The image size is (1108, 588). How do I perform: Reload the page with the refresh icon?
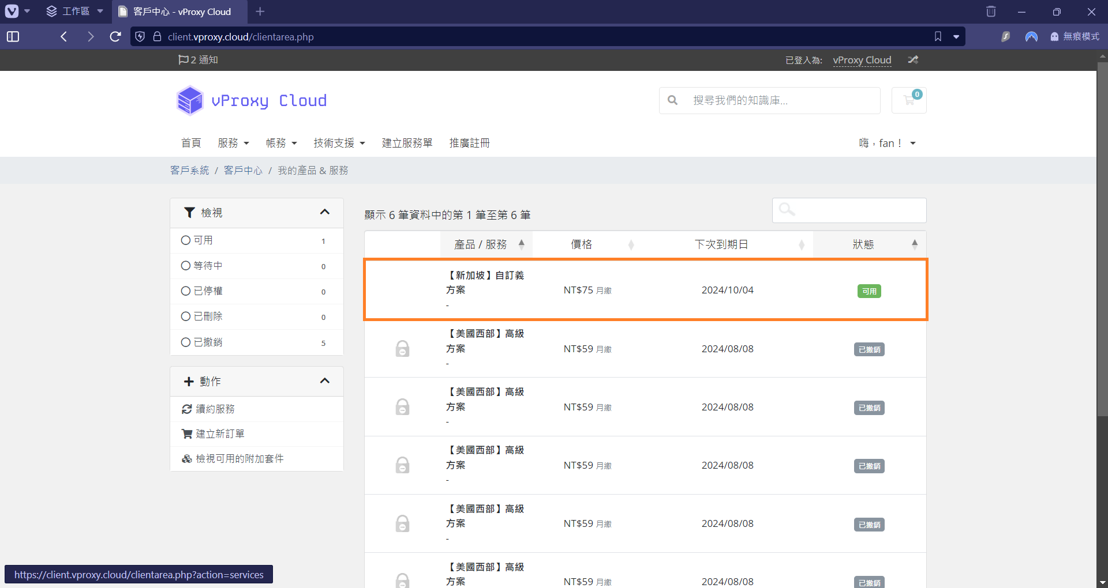(115, 37)
